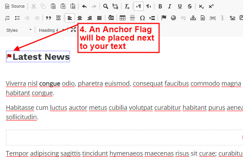This screenshot has width=243, height=157.
Task: Toggle strikethrough formatting
Action: [x=190, y=6]
